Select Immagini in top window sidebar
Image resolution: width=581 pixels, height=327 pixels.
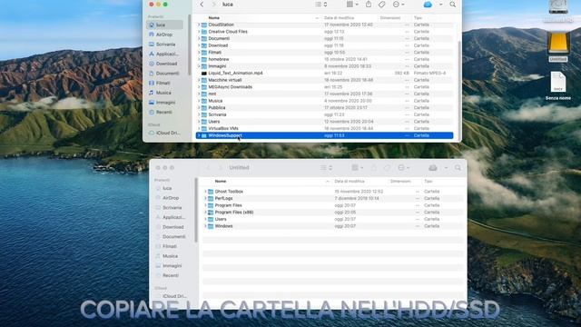point(164,103)
